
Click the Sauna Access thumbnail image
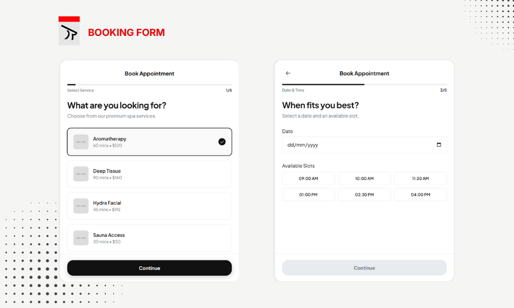tap(81, 238)
